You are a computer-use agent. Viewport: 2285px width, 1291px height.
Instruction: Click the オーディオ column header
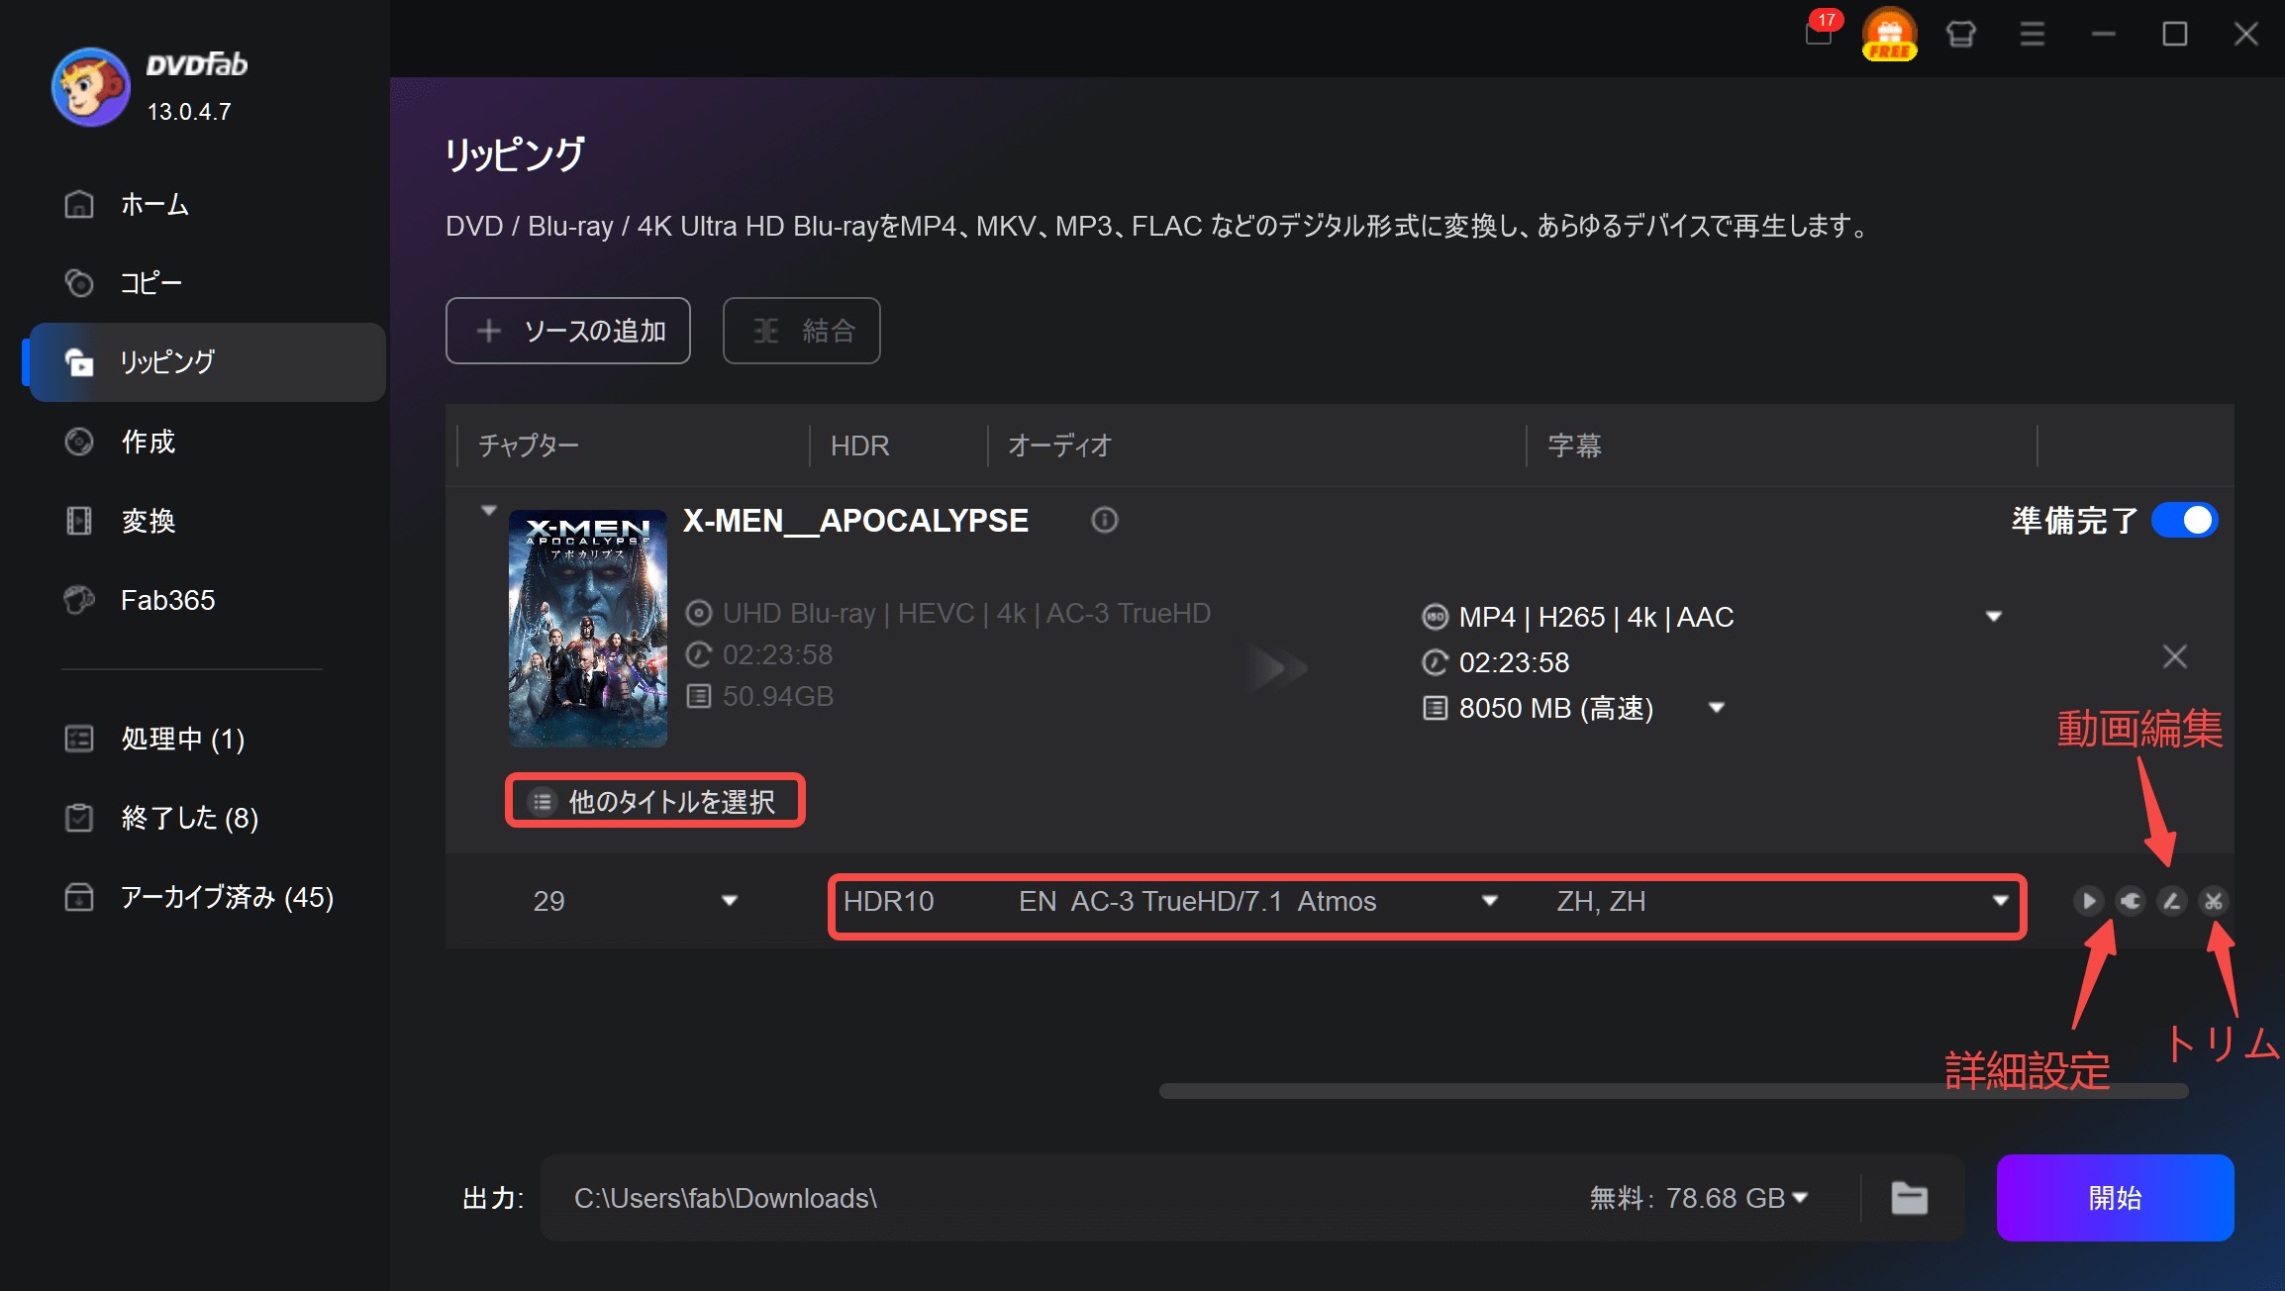pos(1060,446)
